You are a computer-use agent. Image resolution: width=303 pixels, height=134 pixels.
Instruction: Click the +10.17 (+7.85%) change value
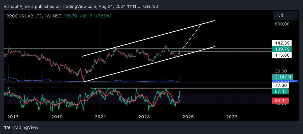[x=95, y=16]
